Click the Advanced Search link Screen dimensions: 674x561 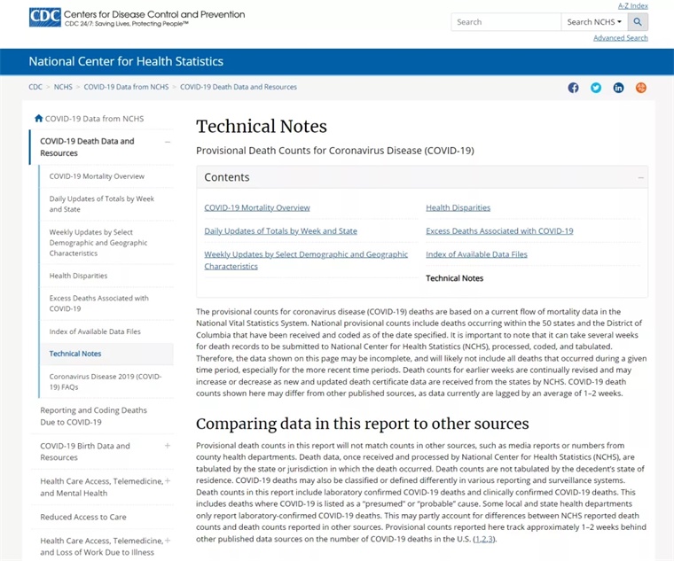(x=620, y=38)
